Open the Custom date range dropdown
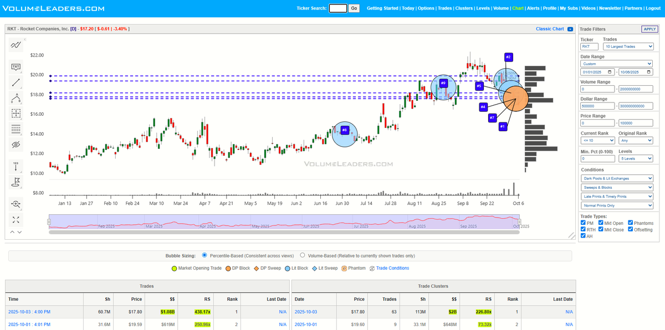665x330 pixels. click(617, 64)
